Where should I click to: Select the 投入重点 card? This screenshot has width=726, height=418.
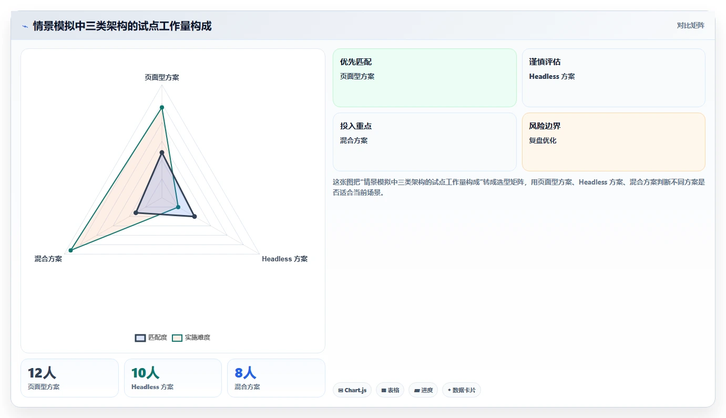425,142
